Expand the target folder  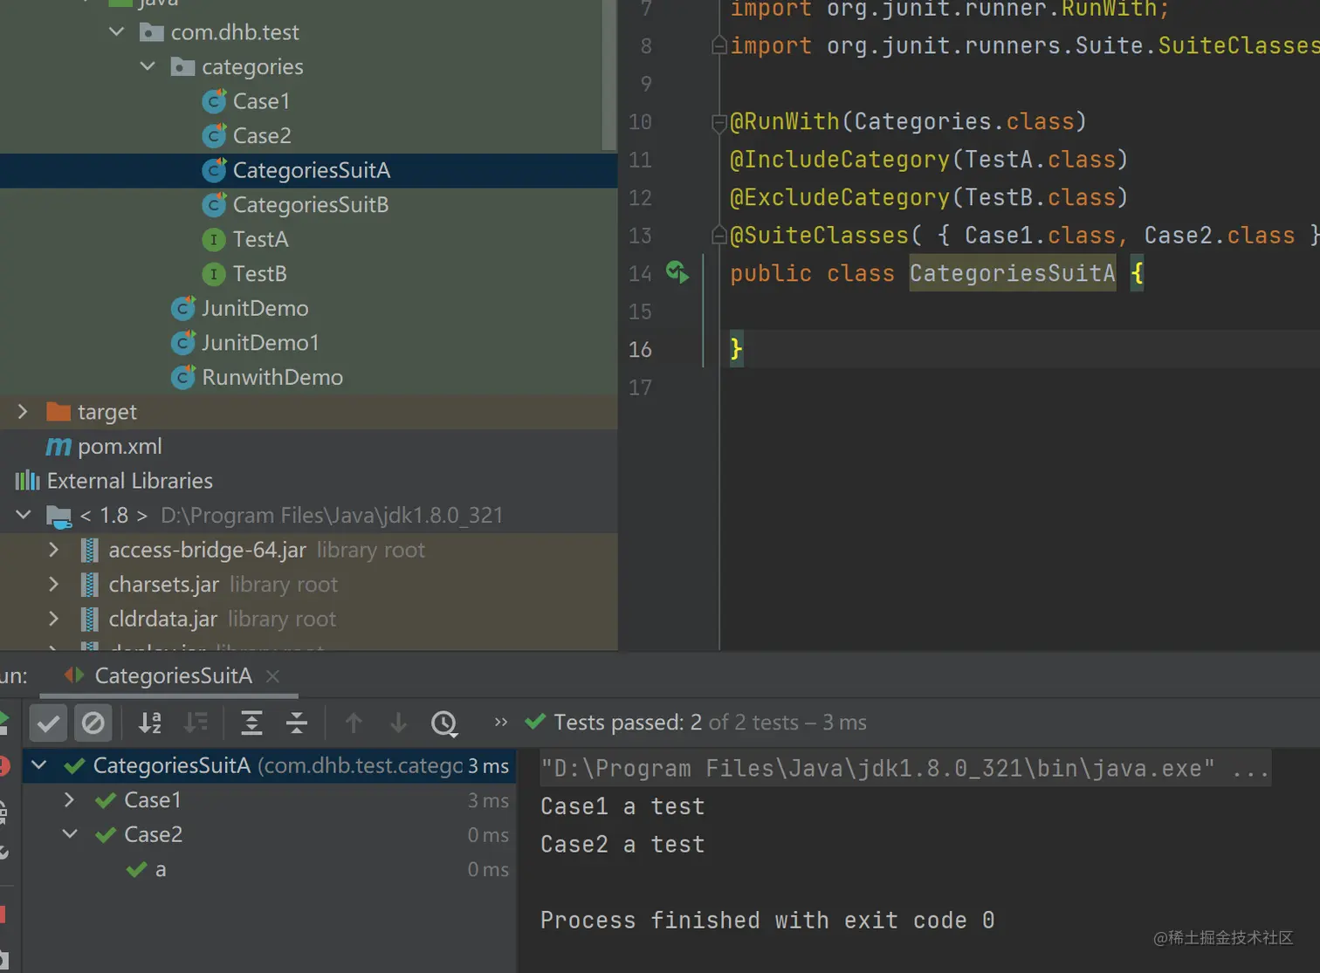tap(23, 411)
